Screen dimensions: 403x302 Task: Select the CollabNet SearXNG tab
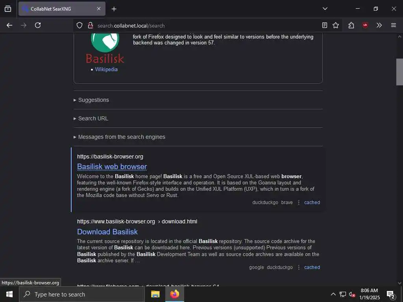[x=62, y=9]
